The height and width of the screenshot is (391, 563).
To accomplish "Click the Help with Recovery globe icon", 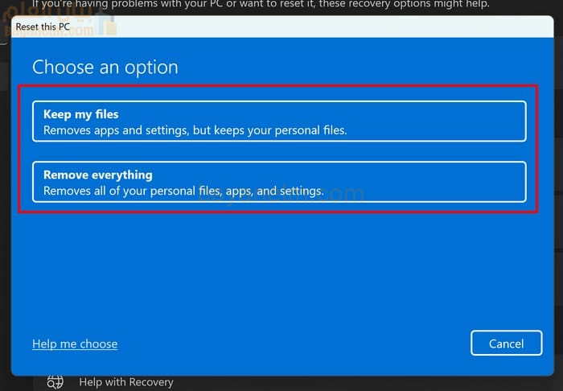I will (55, 382).
